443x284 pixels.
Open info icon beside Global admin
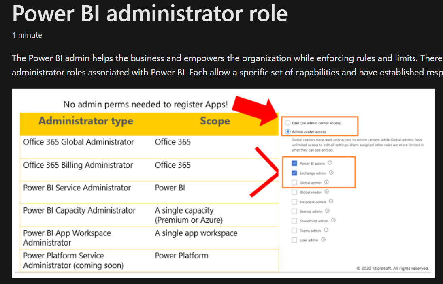coord(326,182)
